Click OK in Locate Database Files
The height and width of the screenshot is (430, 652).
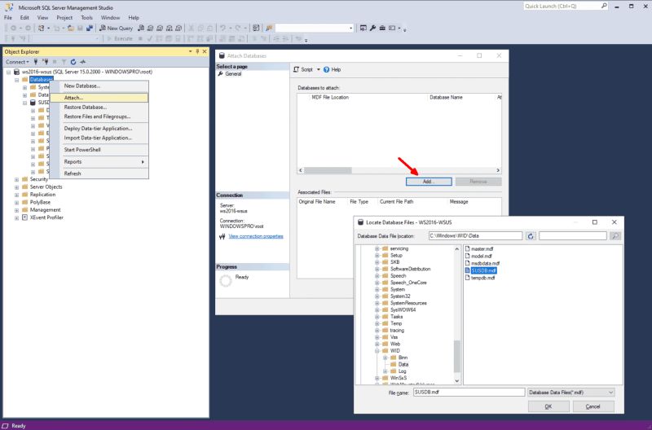click(x=548, y=406)
